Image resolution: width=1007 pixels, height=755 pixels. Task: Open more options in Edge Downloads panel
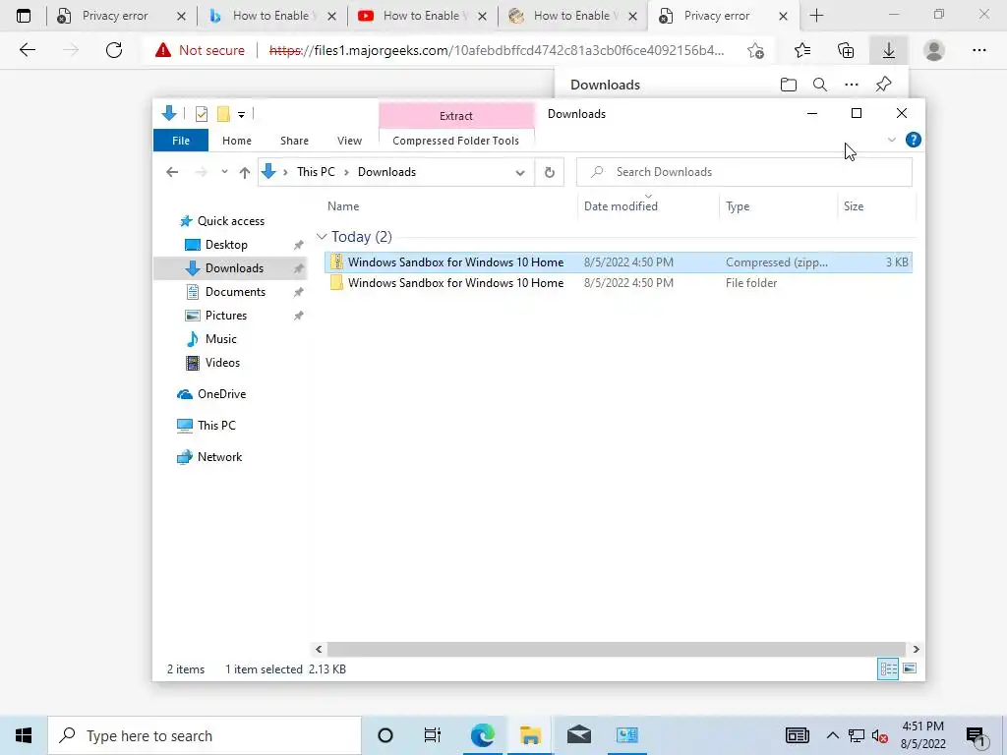click(852, 85)
